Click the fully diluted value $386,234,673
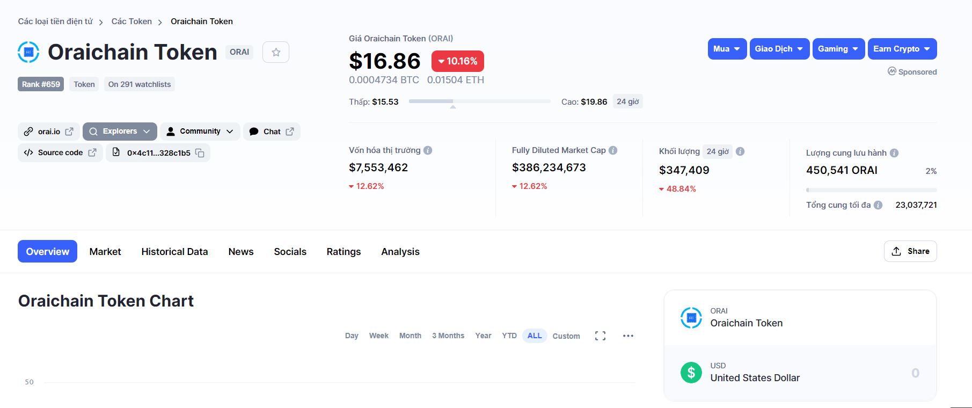 pos(549,167)
